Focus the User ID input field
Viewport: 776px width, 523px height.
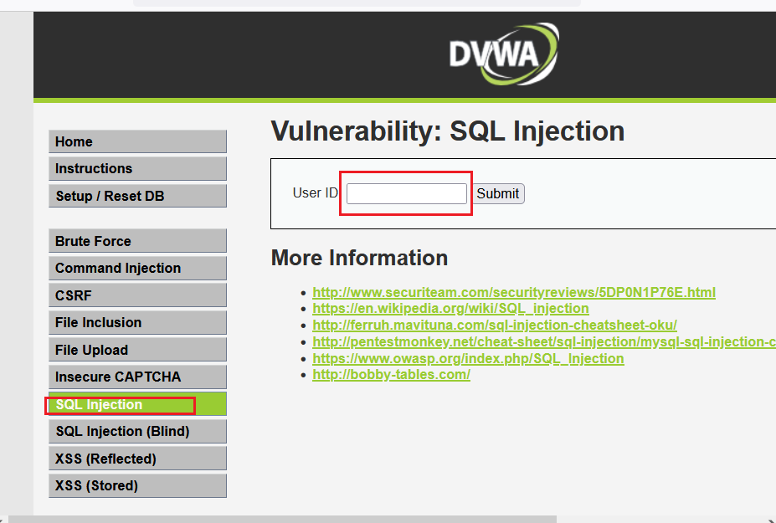tap(406, 193)
